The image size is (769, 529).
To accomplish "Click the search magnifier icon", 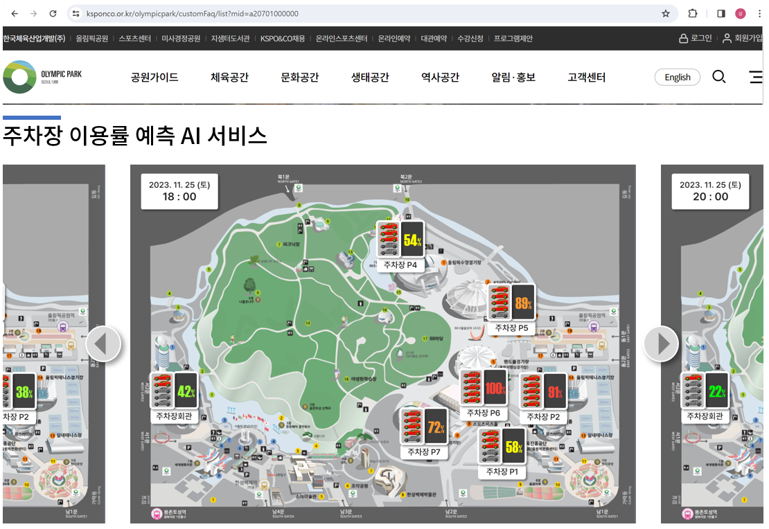I will (x=719, y=77).
